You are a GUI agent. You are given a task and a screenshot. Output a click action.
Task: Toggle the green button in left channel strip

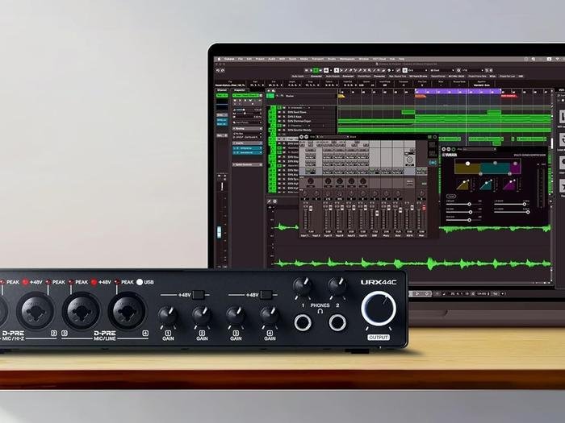click(x=222, y=96)
